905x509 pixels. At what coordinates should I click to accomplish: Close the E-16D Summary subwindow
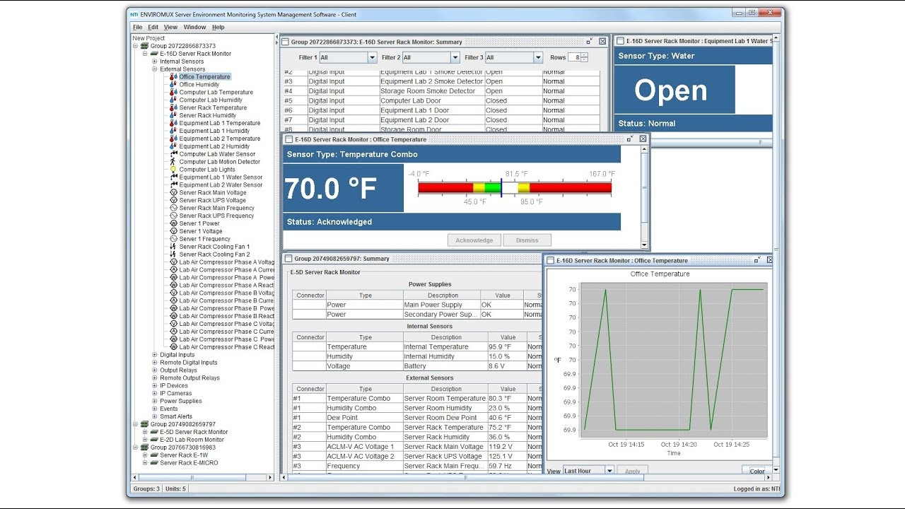coord(602,42)
